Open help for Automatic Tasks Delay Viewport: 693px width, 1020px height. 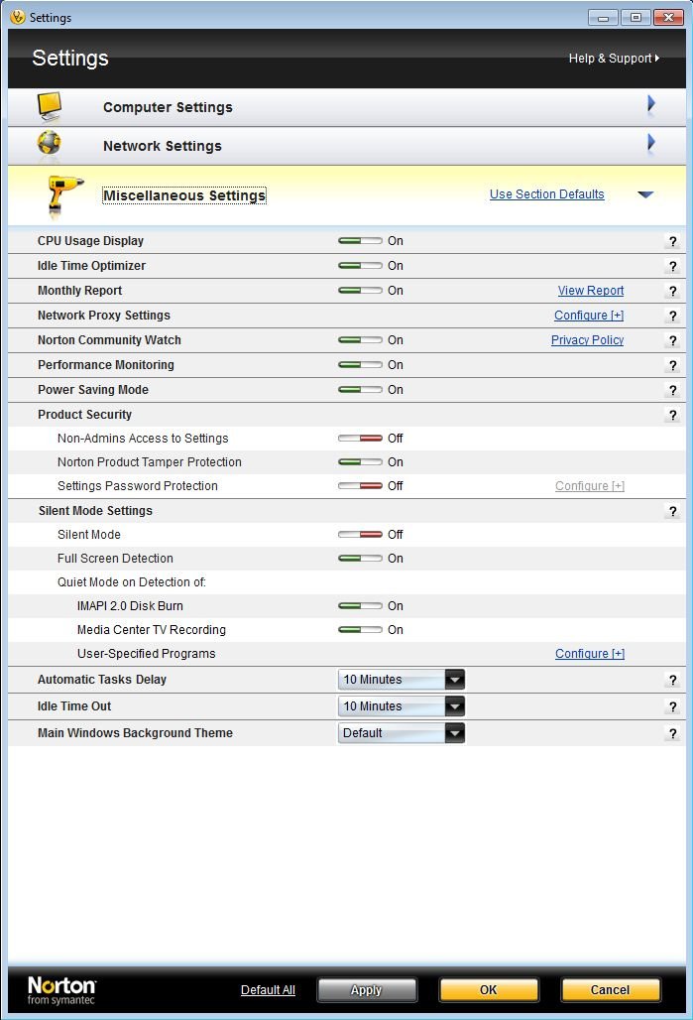pos(673,680)
